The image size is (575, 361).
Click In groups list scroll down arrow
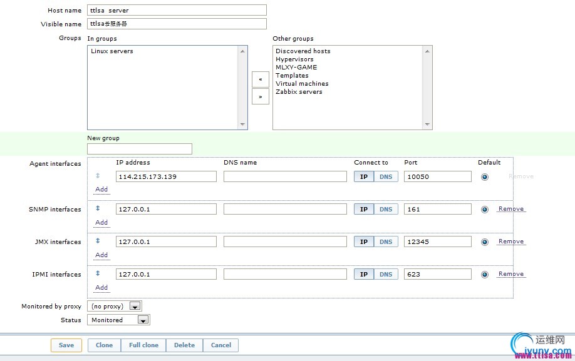[242, 124]
